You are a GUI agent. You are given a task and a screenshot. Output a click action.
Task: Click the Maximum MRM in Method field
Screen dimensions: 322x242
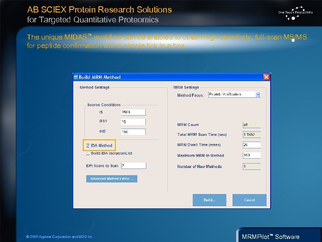(x=251, y=155)
